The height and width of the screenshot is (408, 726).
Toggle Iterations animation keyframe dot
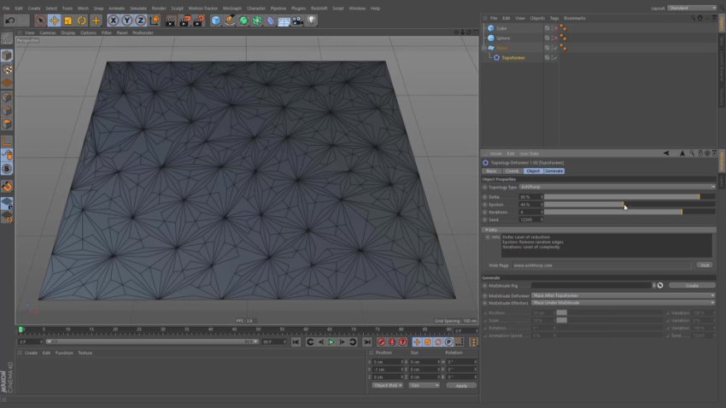pyautogui.click(x=485, y=212)
